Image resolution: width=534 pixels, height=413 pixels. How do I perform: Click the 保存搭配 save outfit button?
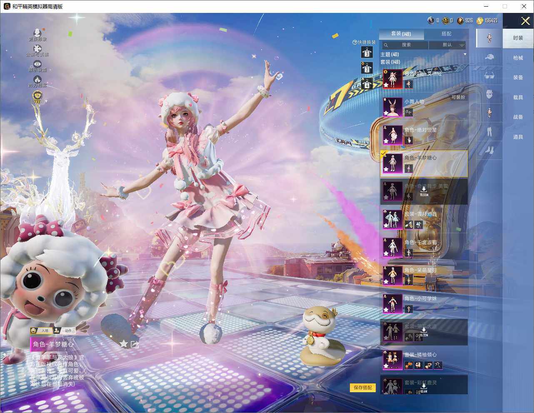(x=363, y=388)
